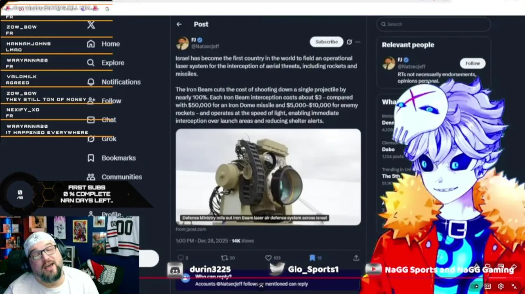Click the Home house icon
Screen dimensions: 525x294
91,44
